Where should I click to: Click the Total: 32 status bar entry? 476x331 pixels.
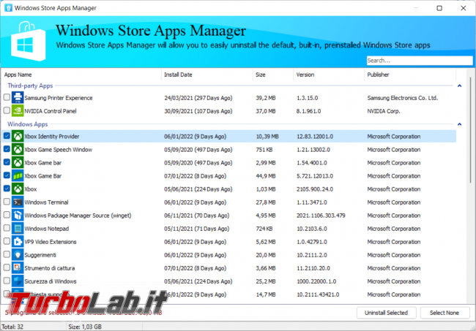(12, 327)
